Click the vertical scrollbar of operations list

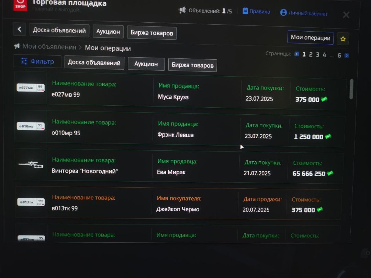[x=351, y=89]
